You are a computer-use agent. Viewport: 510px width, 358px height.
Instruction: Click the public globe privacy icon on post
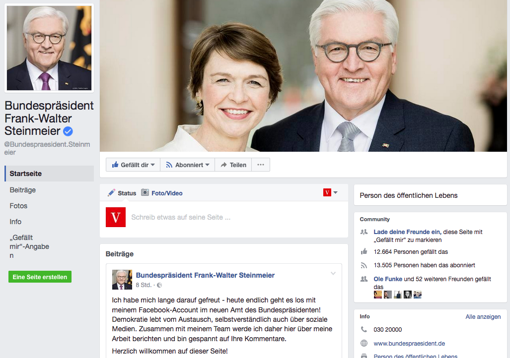click(x=159, y=285)
